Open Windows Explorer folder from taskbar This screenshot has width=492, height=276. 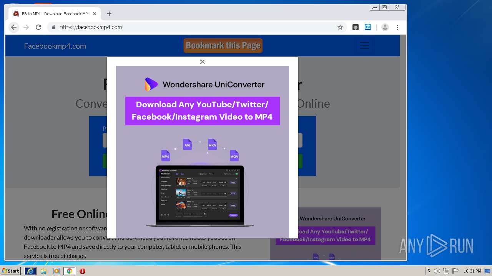[43, 271]
